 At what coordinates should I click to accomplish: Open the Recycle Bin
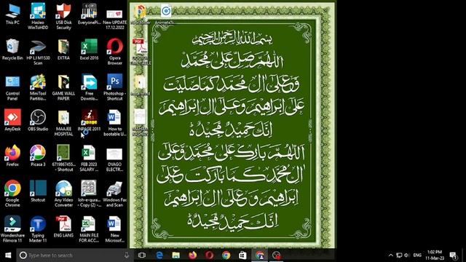(12, 49)
